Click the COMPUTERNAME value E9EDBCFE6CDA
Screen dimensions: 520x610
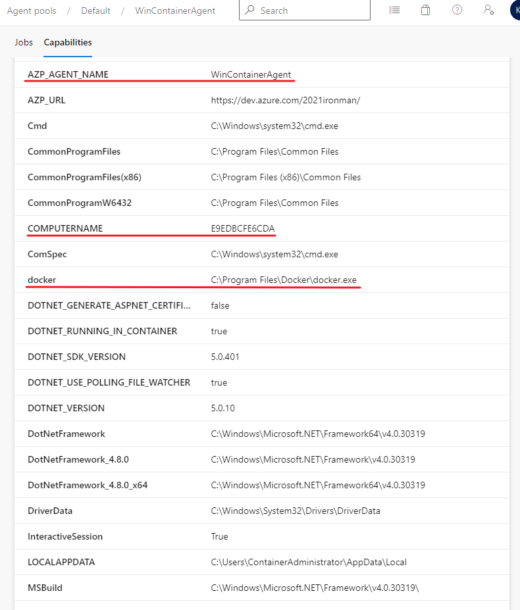coord(243,228)
